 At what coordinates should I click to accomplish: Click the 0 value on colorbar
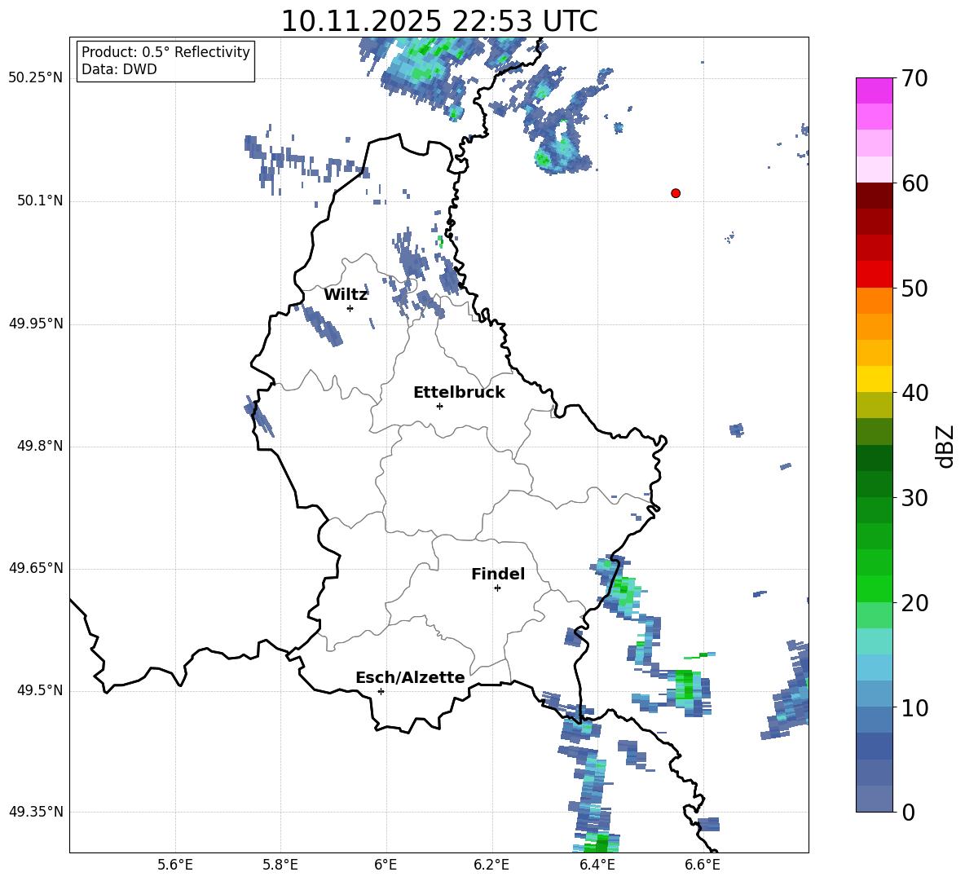coord(908,813)
